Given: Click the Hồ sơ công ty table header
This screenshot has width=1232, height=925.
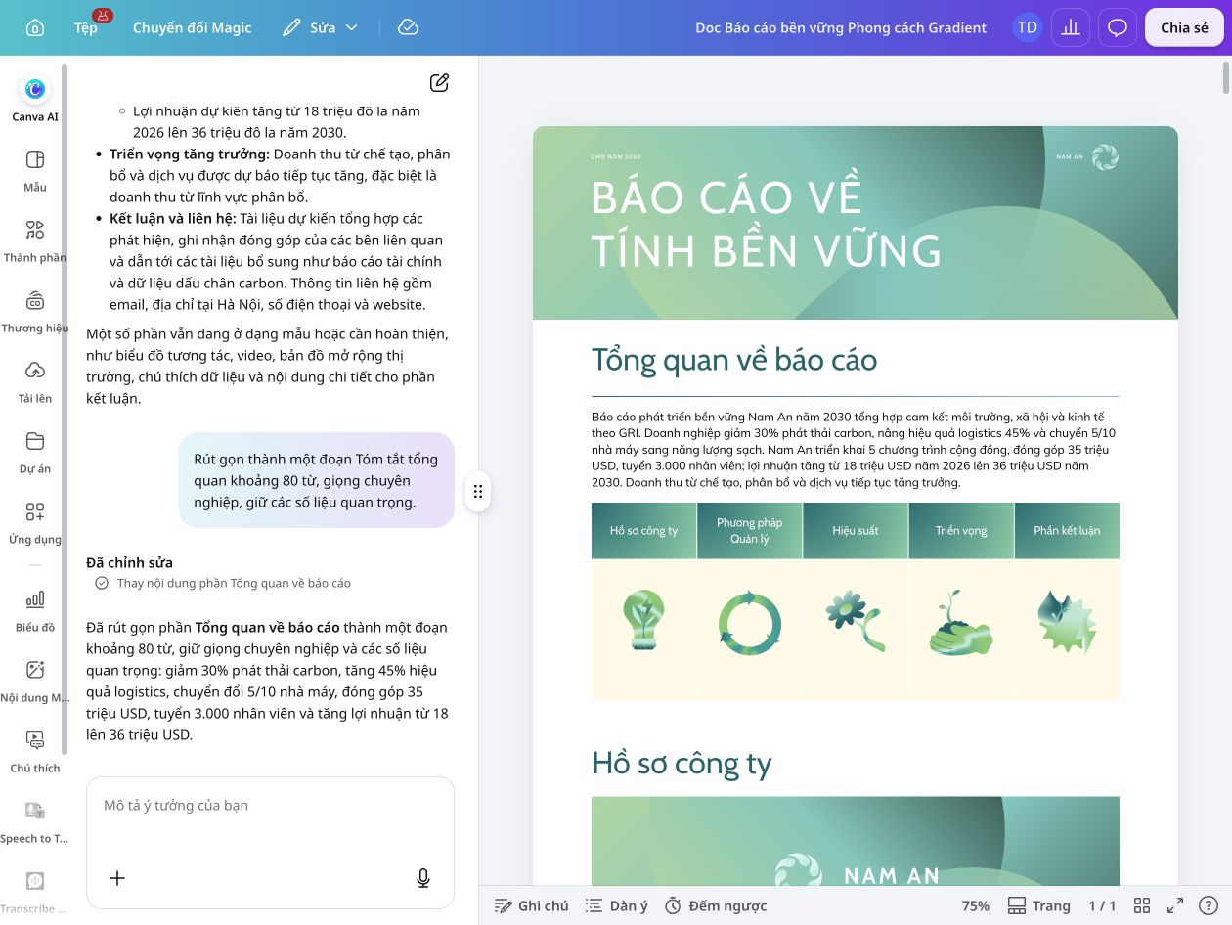Looking at the screenshot, I should [643, 531].
